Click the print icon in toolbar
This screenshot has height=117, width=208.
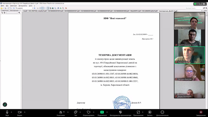click(5, 8)
